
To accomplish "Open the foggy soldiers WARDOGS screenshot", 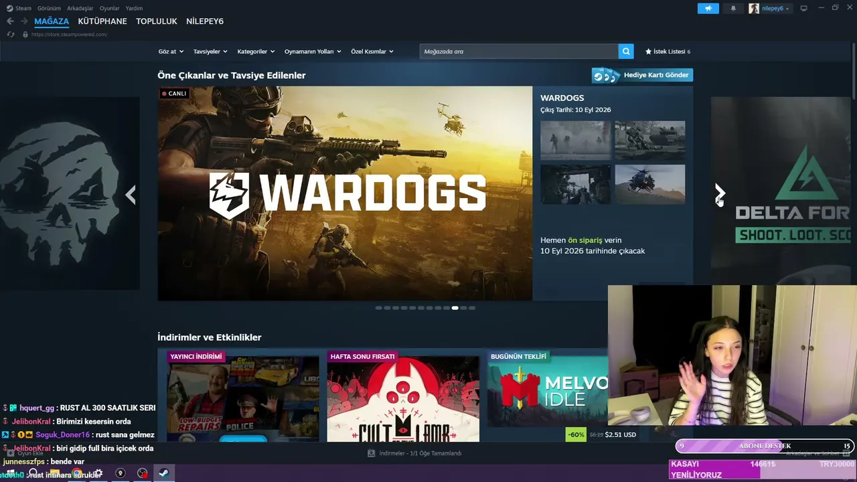I will [576, 140].
